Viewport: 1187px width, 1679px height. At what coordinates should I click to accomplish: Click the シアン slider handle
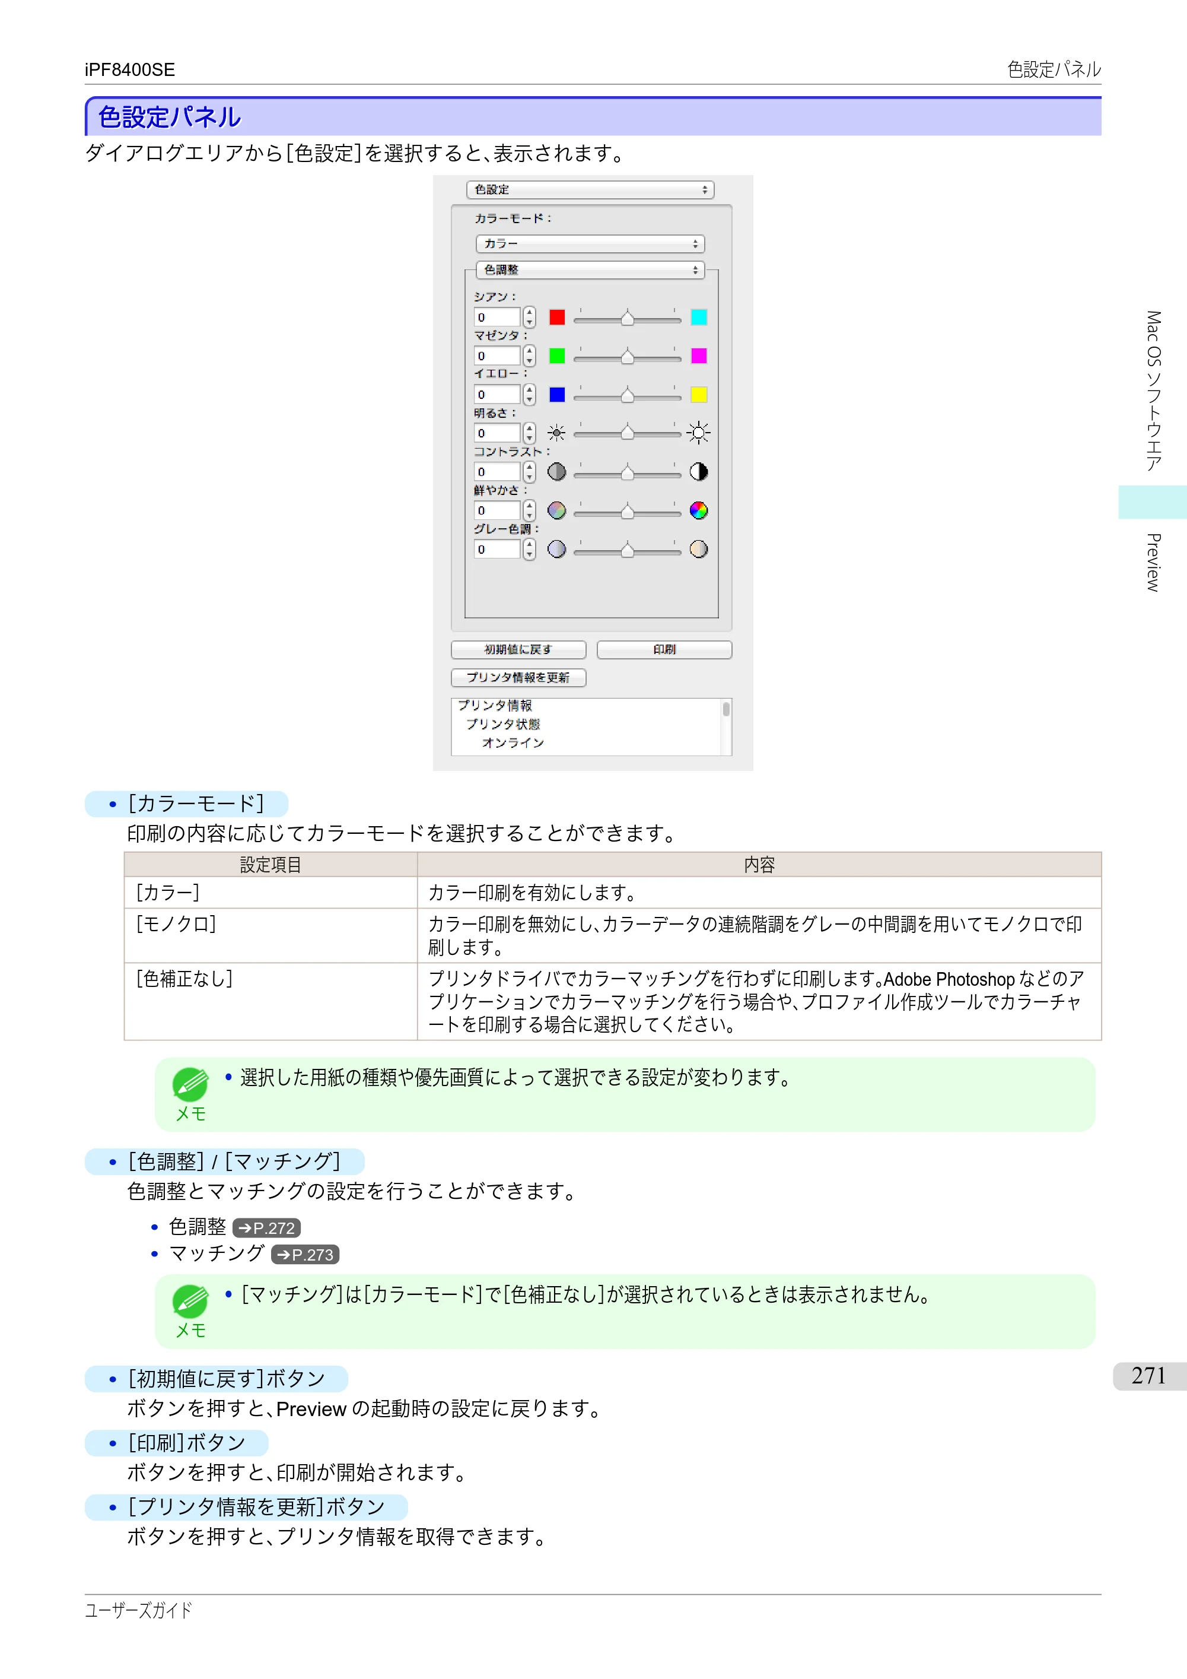(627, 318)
